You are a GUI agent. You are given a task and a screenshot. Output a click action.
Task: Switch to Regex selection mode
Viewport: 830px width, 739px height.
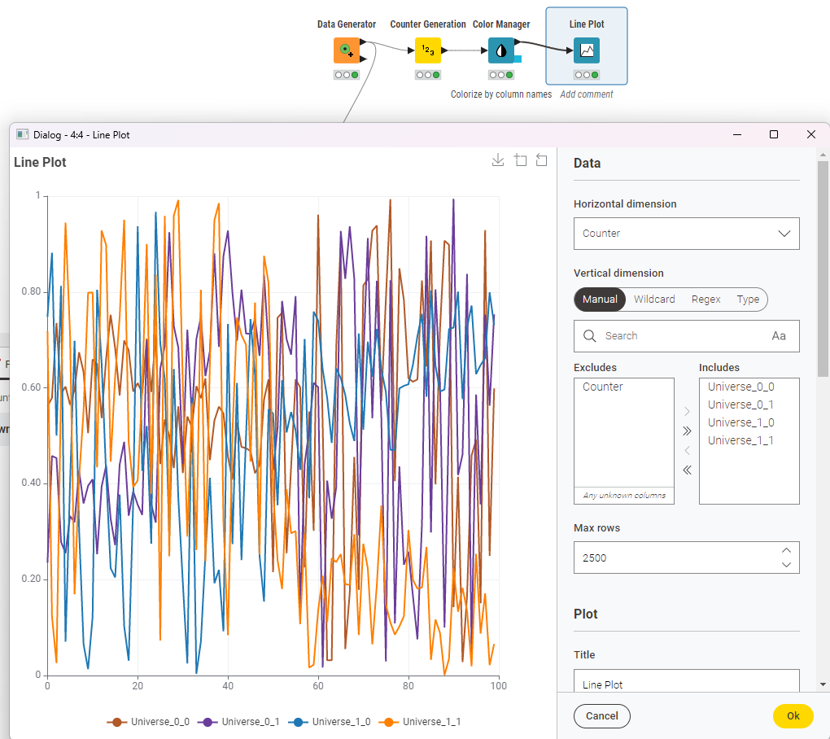tap(705, 300)
